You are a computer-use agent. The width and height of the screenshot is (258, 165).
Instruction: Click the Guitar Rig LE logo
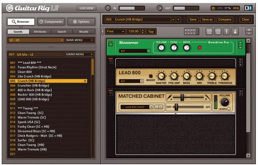click(x=32, y=8)
